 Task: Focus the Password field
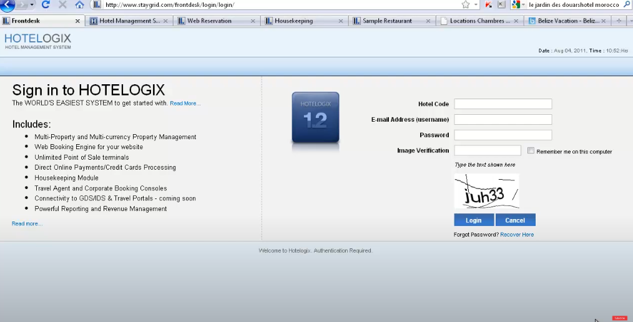coord(503,135)
